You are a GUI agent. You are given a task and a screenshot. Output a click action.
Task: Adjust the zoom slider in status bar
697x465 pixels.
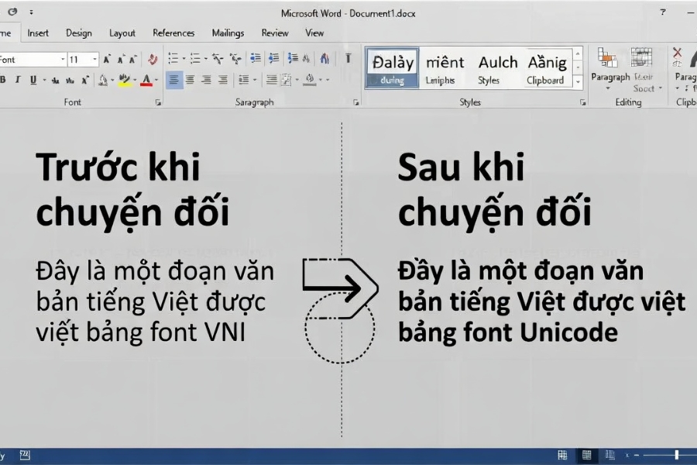676,455
